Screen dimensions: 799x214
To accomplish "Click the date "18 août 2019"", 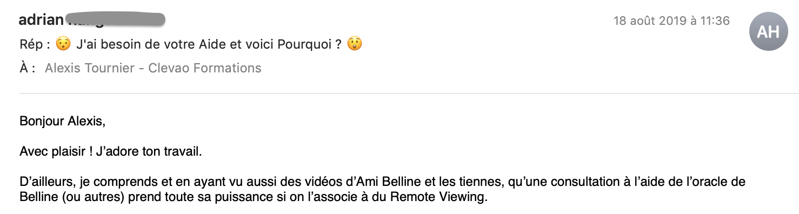I will point(643,21).
